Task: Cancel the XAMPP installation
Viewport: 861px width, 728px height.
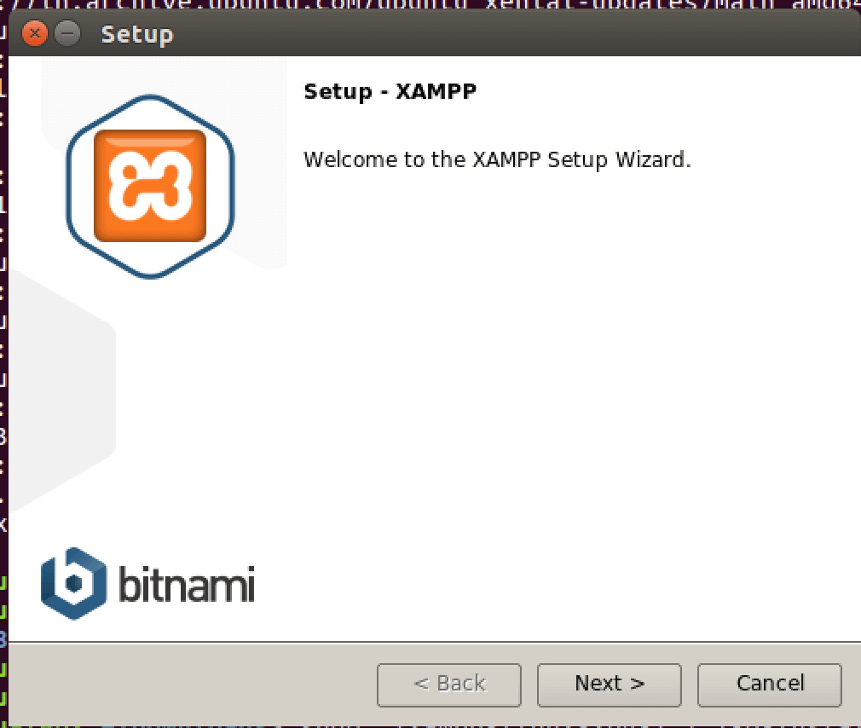Action: point(769,684)
